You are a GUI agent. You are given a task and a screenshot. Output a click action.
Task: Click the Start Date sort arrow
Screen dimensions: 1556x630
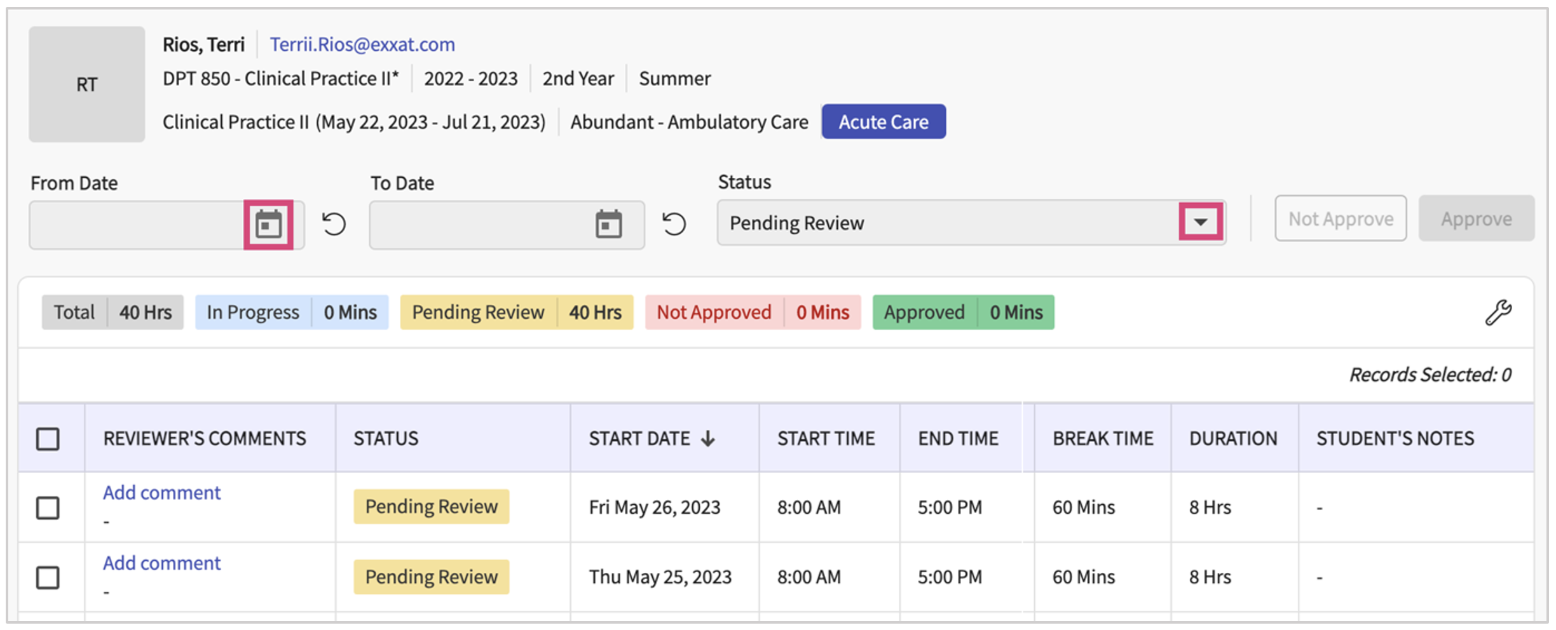[708, 438]
